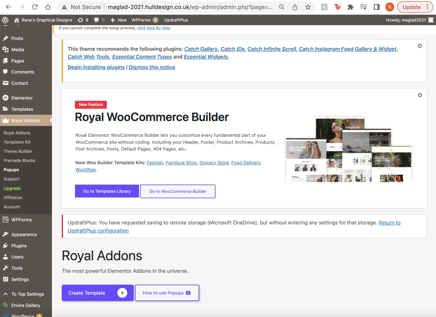436x317 pixels.
Task: Click Return to UpdraftPlus configuration link
Action: pyautogui.click(x=234, y=227)
